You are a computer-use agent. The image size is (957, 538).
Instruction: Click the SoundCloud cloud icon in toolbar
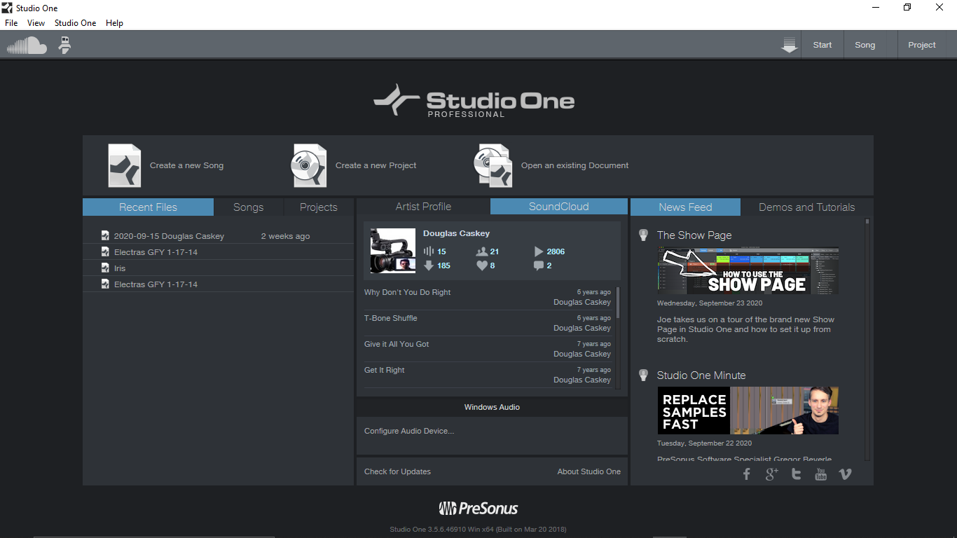pos(27,46)
